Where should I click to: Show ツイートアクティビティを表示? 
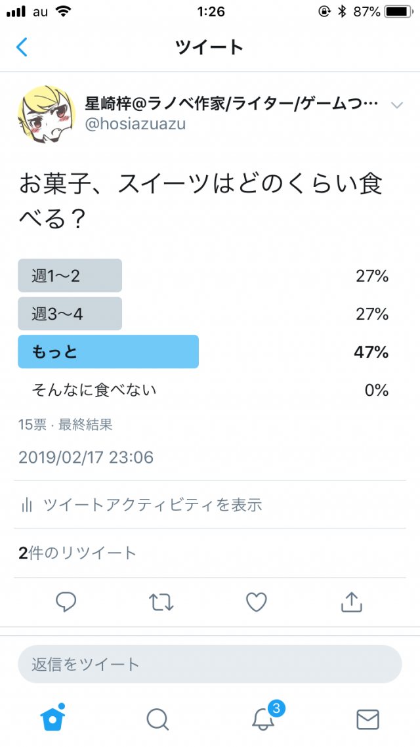(x=152, y=505)
